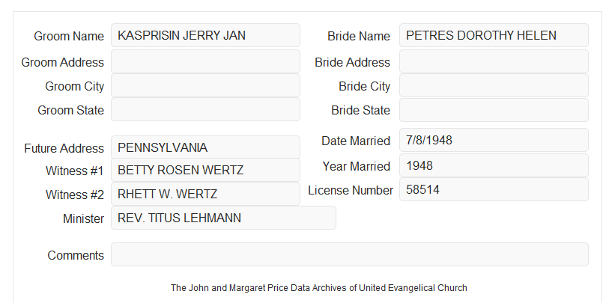Click the Bride Name label
Screen dimensions: 603x303
point(359,36)
